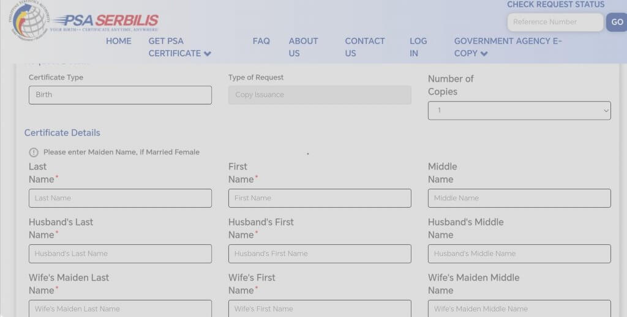Screen dimensions: 627x317
Task: Open the Number of Copies dropdown
Action: tap(519, 111)
